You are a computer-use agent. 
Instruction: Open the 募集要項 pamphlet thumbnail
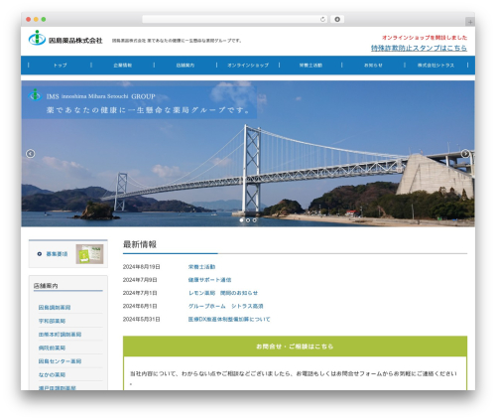click(89, 254)
